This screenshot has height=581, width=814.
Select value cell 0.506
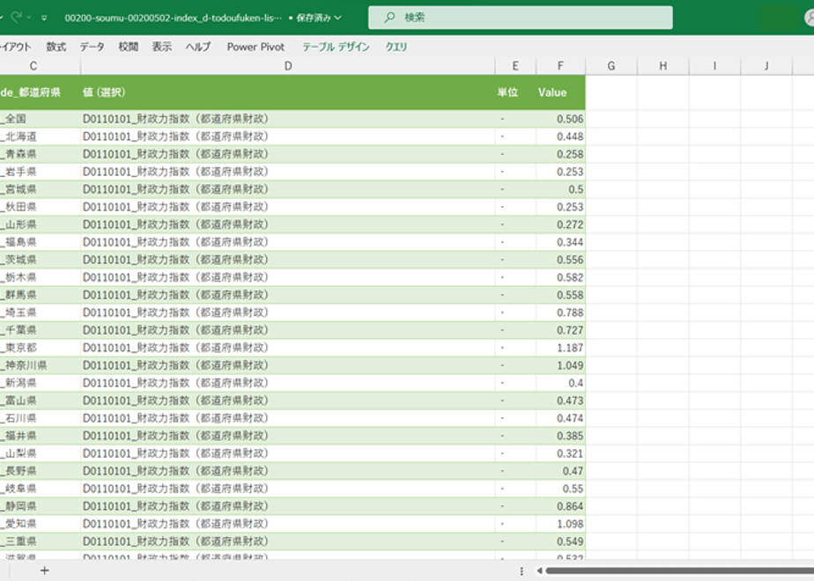click(x=560, y=119)
